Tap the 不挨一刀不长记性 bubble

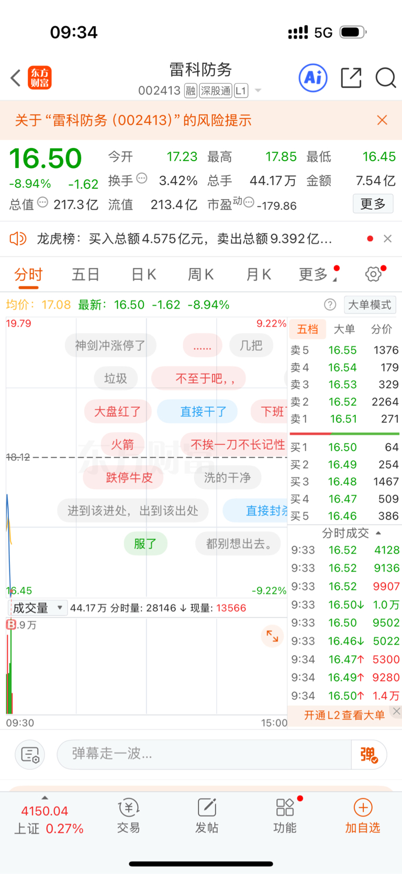point(234,444)
